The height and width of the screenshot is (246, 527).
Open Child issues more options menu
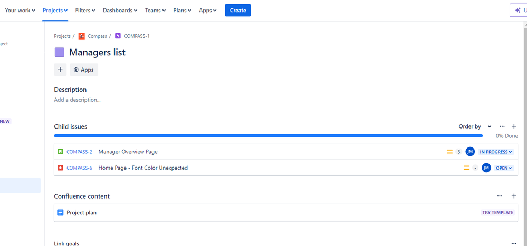pos(502,126)
